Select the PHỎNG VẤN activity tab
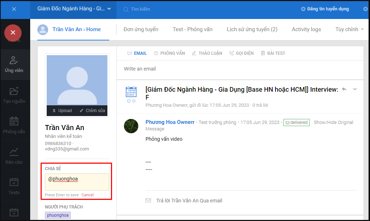Viewport: 370px width, 221px height. 170,53
